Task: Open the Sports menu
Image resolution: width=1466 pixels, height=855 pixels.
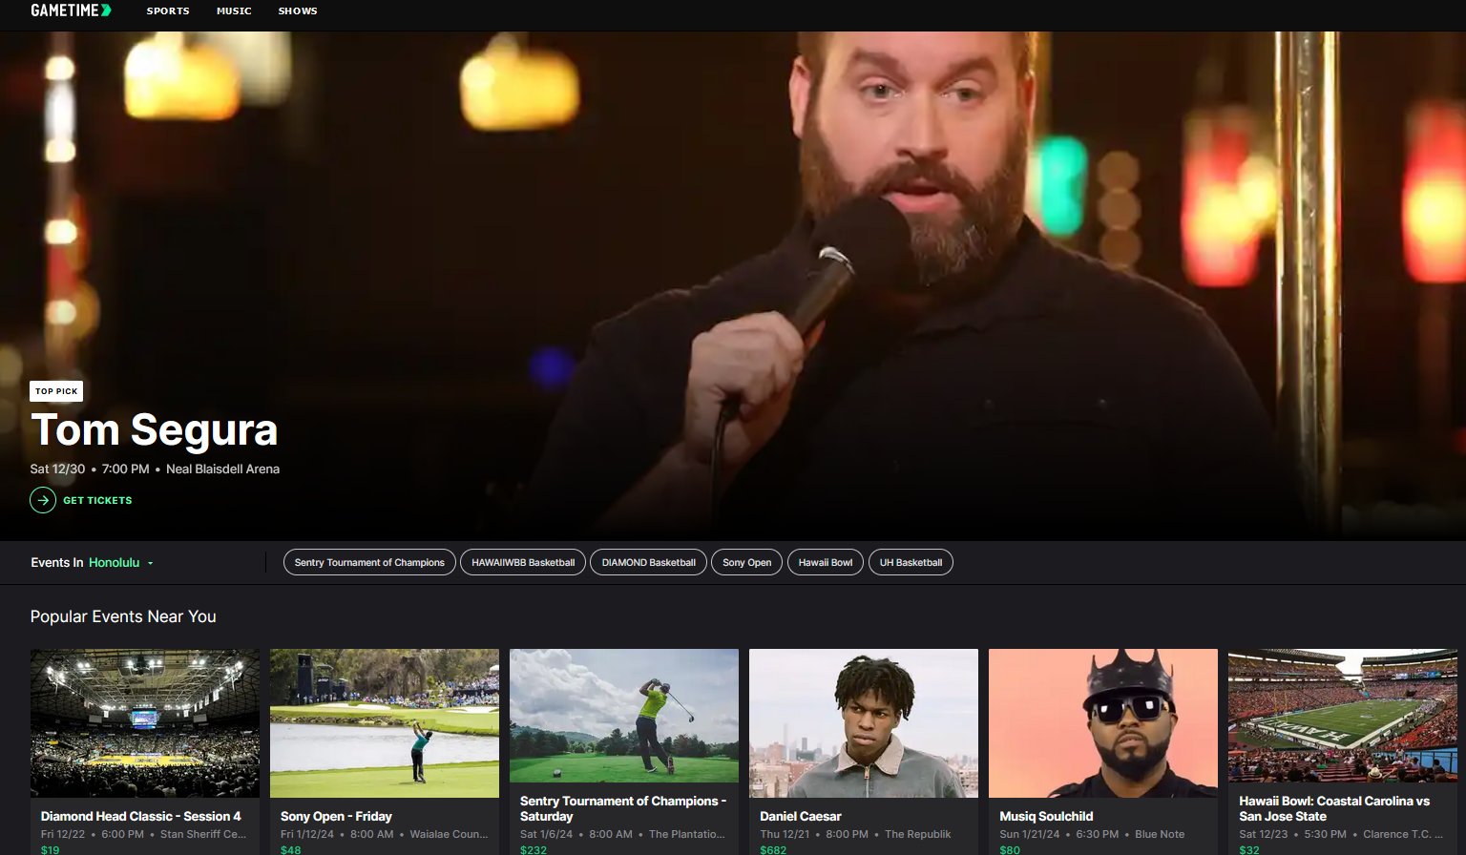Action: pos(168,11)
